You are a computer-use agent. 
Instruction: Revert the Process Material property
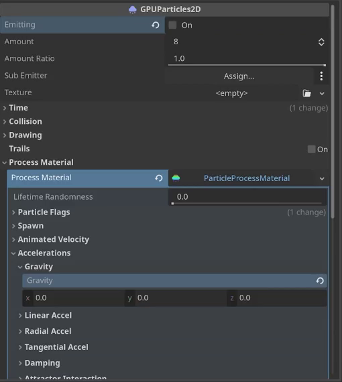pyautogui.click(x=159, y=178)
